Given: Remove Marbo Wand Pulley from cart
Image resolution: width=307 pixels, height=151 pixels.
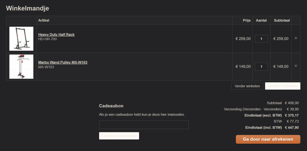Looking at the screenshot, I should coord(296,66).
